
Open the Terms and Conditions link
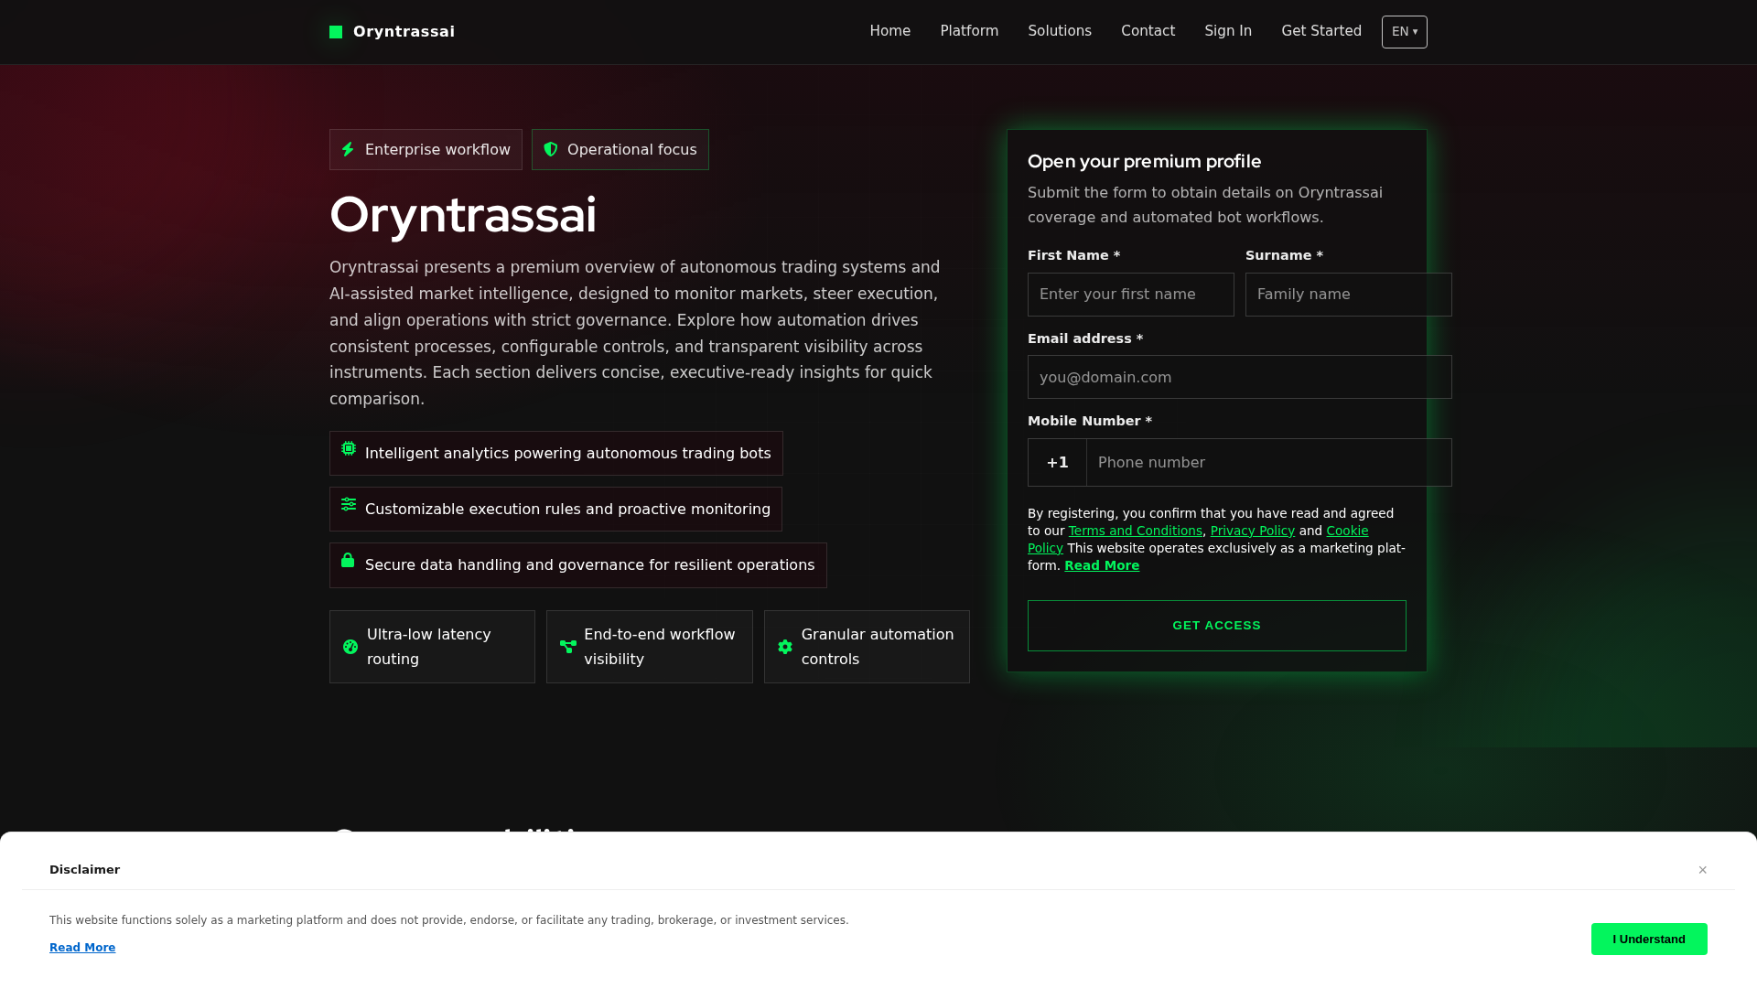tap(1135, 531)
